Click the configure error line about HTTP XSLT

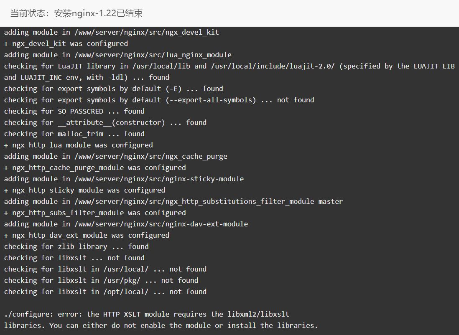[147, 314]
